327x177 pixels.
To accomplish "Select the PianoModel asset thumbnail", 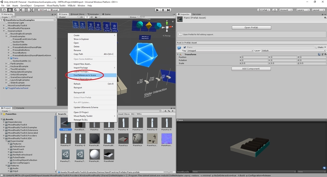I will [x=109, y=154].
